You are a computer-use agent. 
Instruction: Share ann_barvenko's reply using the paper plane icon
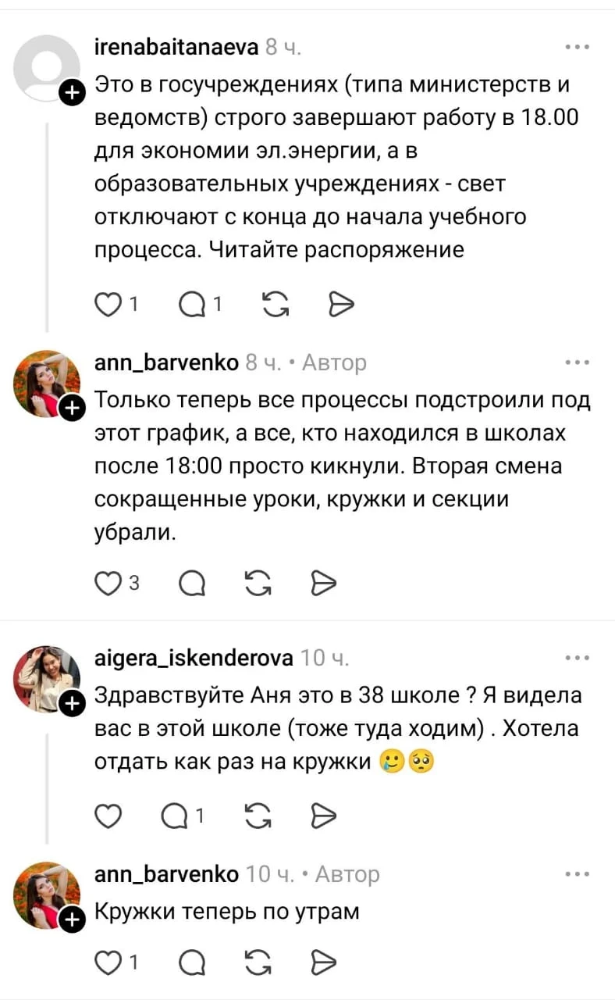click(324, 582)
